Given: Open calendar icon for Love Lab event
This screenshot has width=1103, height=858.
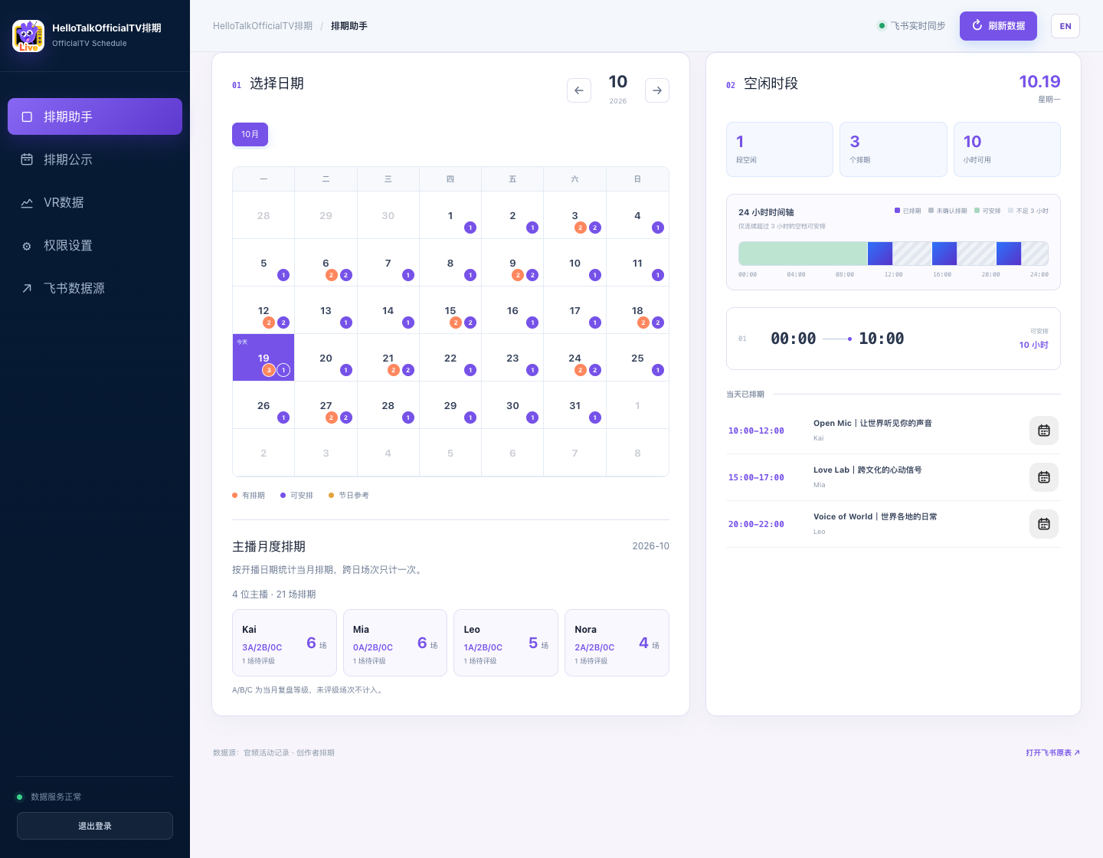Looking at the screenshot, I should (x=1044, y=477).
